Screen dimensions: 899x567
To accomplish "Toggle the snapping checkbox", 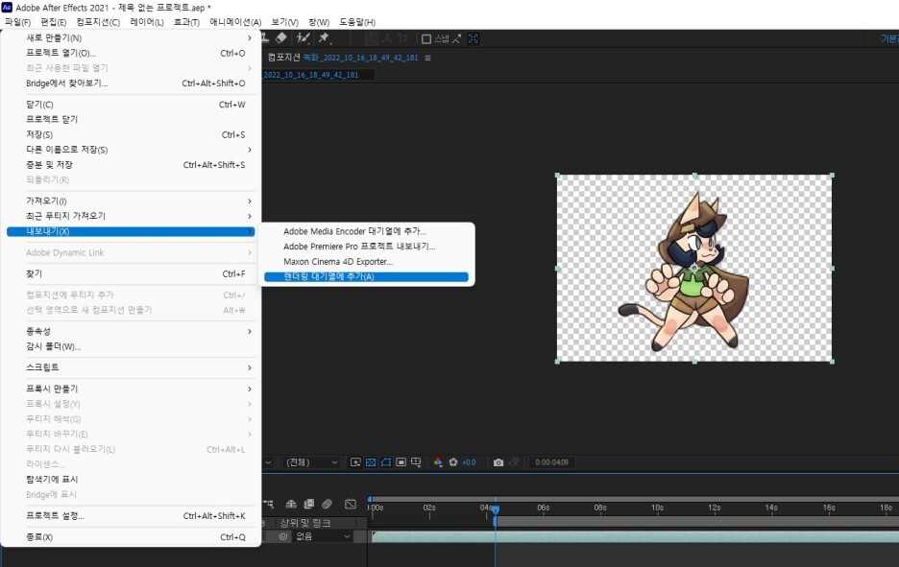I will coord(426,39).
